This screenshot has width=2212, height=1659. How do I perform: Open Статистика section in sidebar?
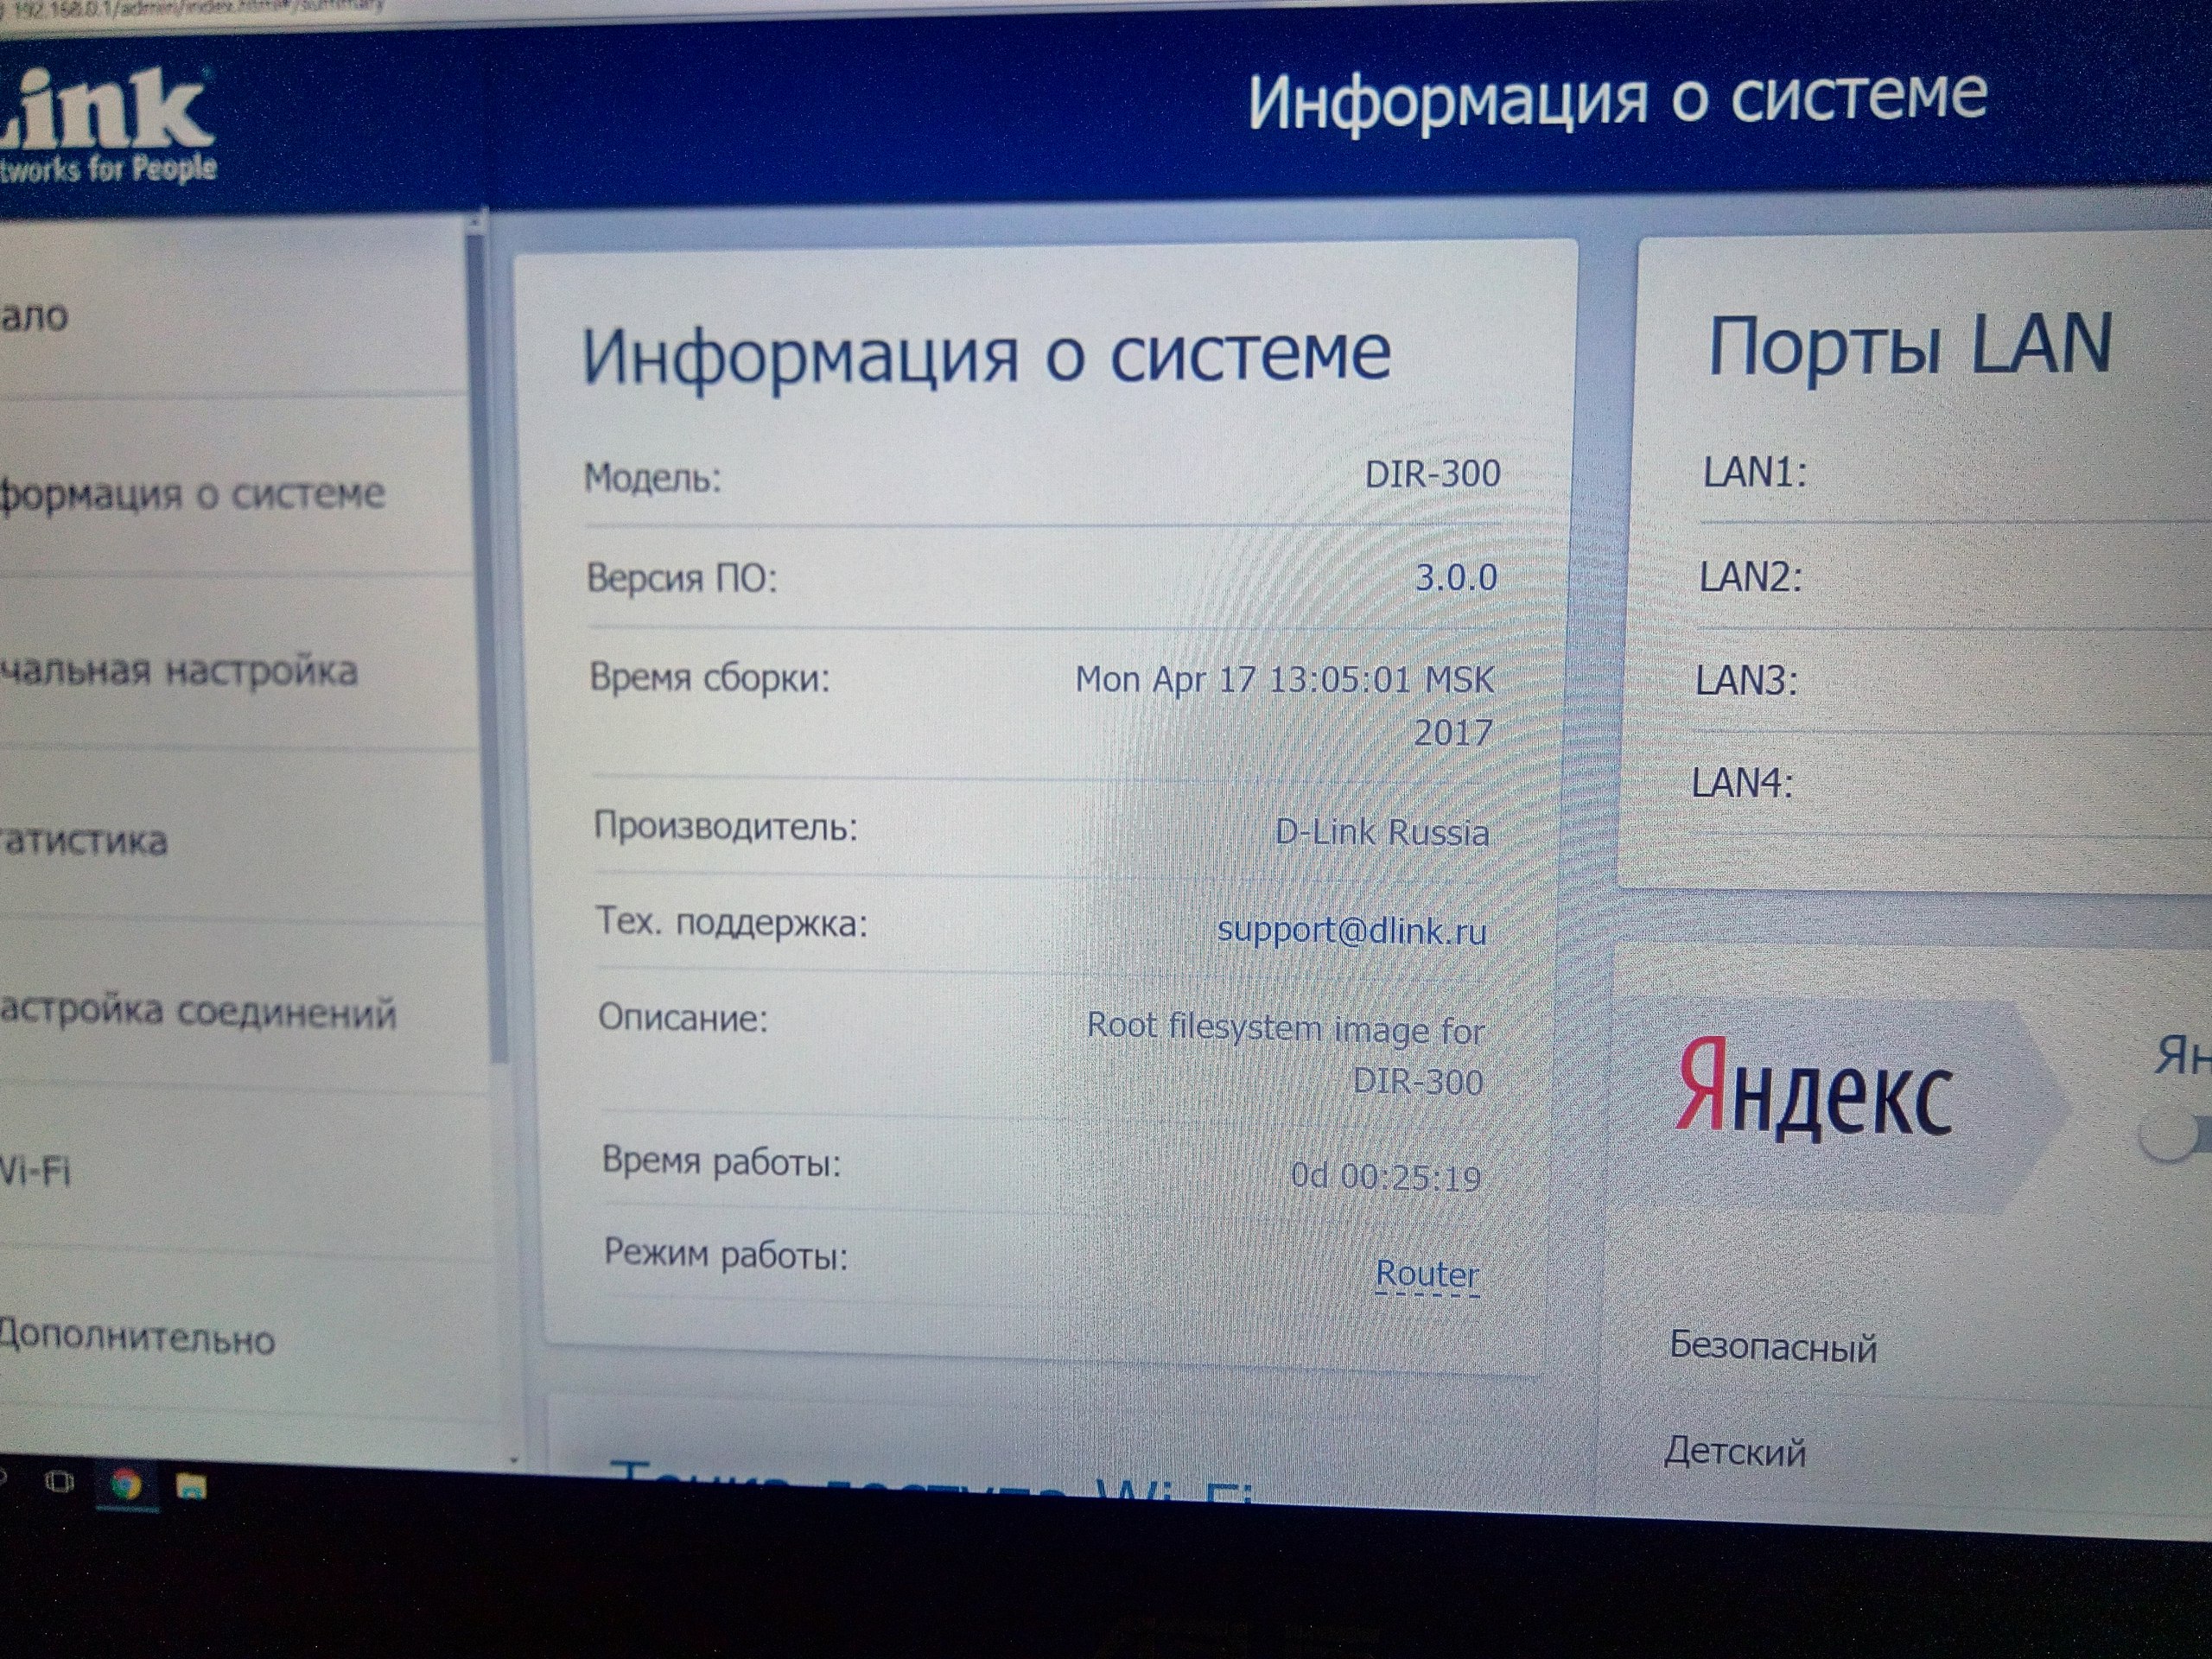point(85,841)
